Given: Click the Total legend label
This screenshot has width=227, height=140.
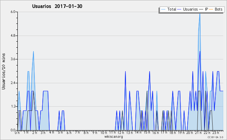Looking at the screenshot, I should pyautogui.click(x=172, y=9).
